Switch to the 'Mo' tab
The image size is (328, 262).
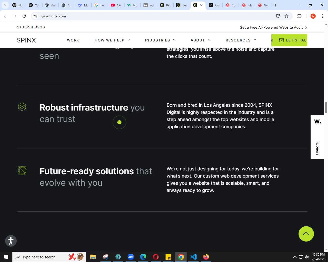point(83,5)
